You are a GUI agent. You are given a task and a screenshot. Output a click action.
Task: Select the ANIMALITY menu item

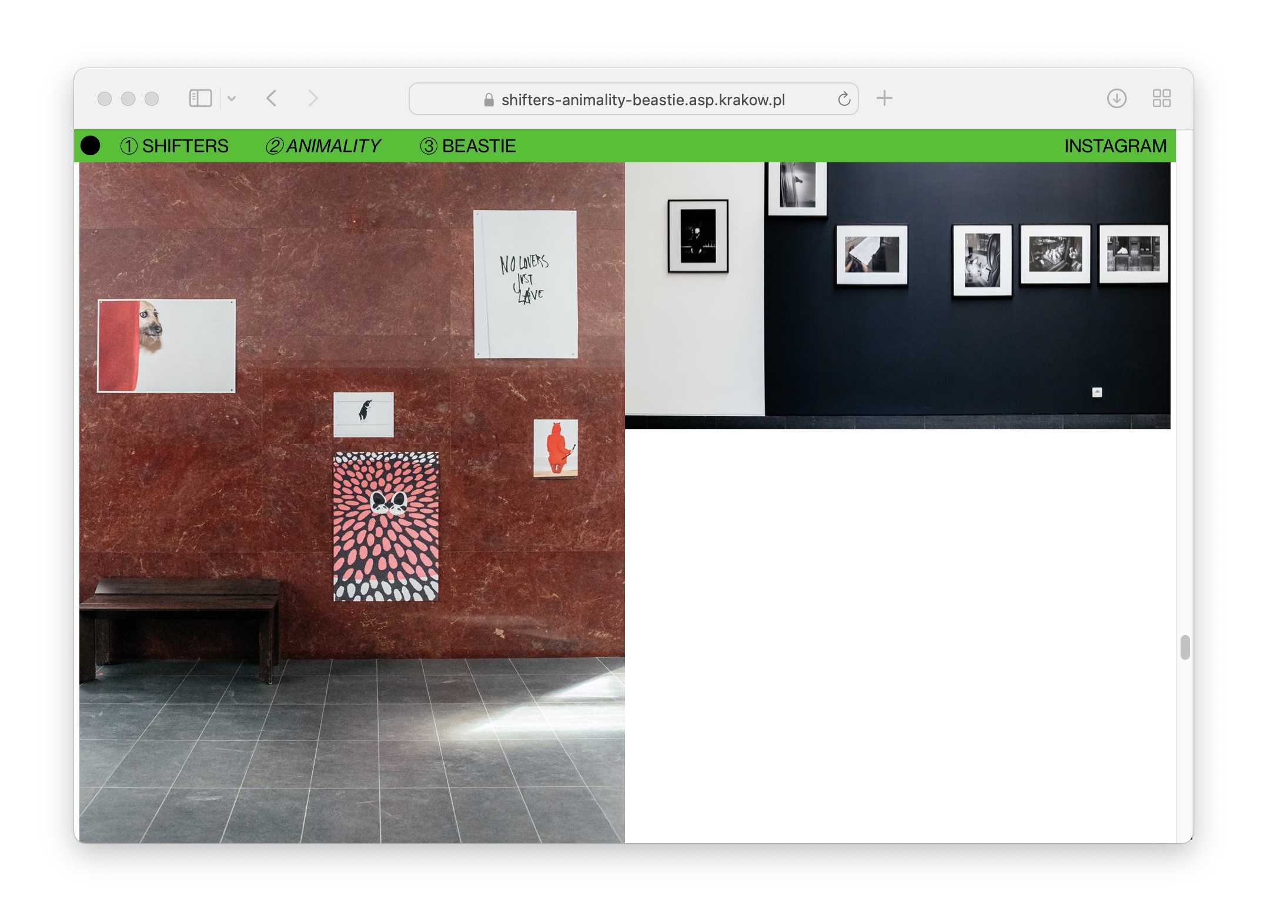[323, 146]
